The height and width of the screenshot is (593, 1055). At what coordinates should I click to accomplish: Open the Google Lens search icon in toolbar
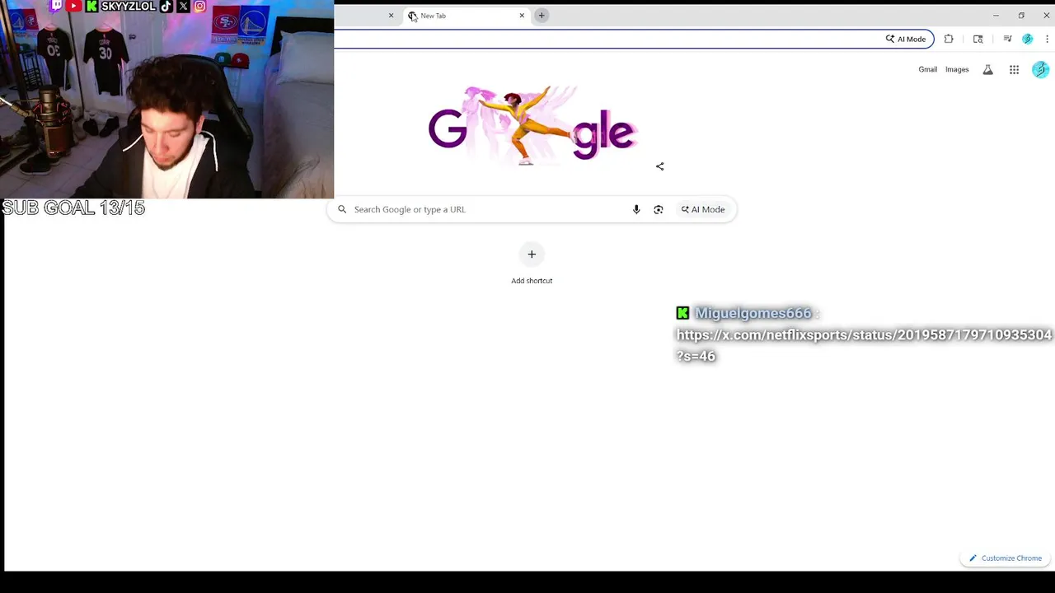coord(978,39)
